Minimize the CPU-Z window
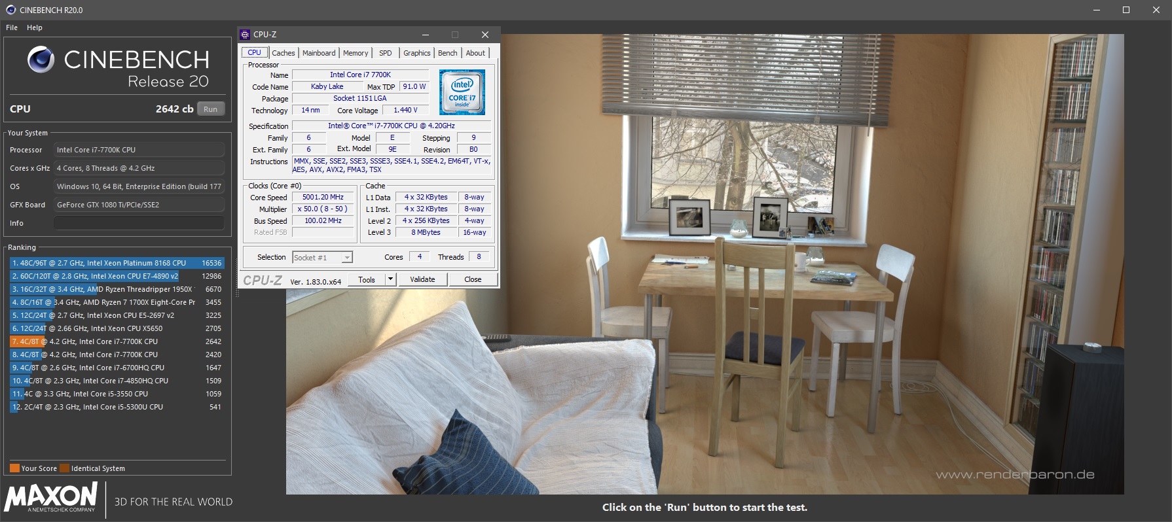Screen dimensions: 1172x522 [x=426, y=35]
